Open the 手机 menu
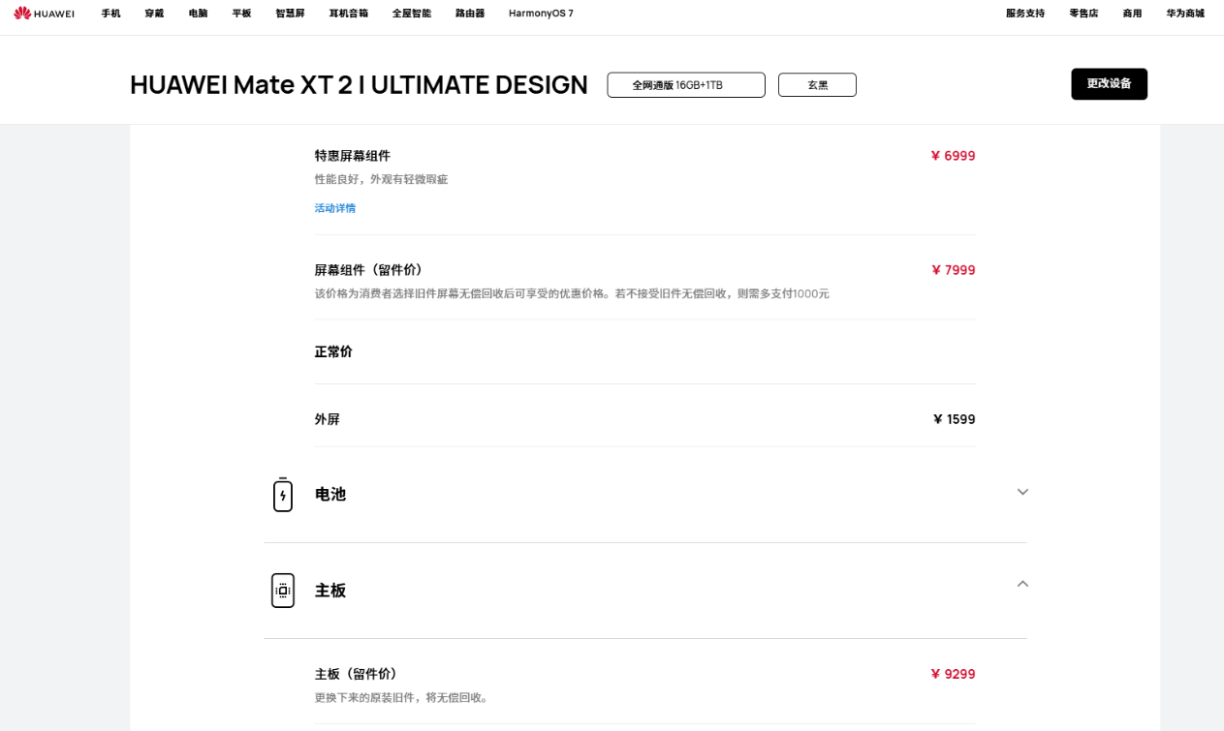 point(111,14)
